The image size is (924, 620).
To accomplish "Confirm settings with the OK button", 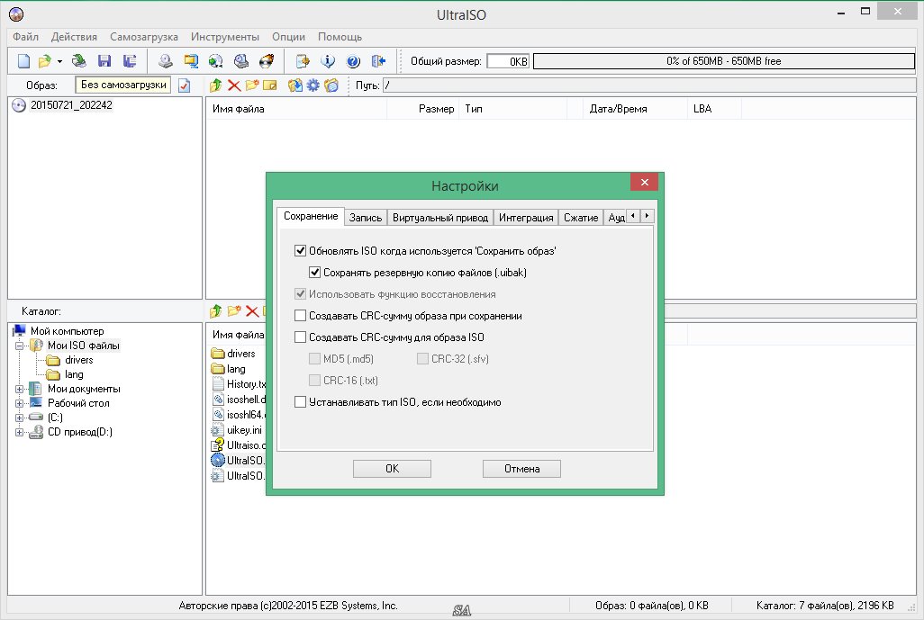I will 392,469.
